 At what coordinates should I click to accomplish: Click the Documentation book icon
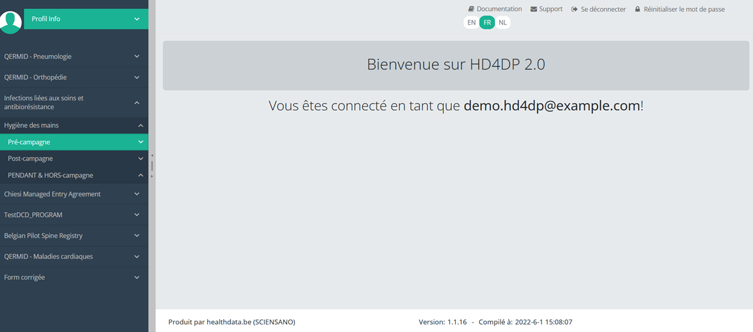pyautogui.click(x=471, y=9)
